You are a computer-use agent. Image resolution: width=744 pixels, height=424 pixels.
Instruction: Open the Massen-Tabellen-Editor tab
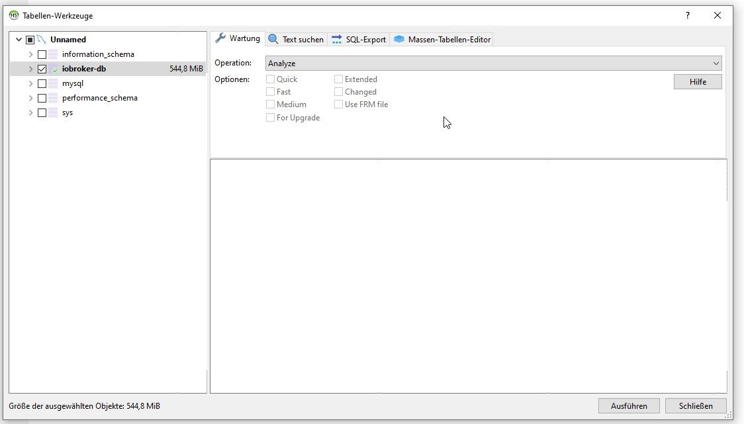click(x=442, y=40)
